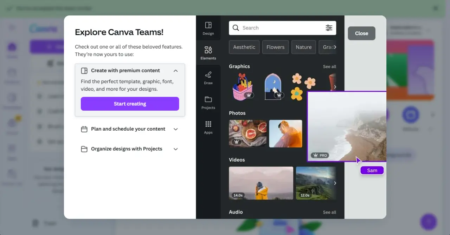Click the Photos section heading
450x235 pixels.
(x=237, y=113)
